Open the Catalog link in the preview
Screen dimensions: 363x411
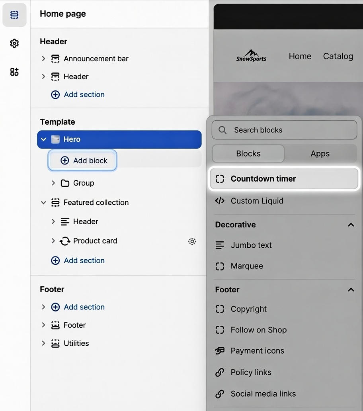coord(338,56)
